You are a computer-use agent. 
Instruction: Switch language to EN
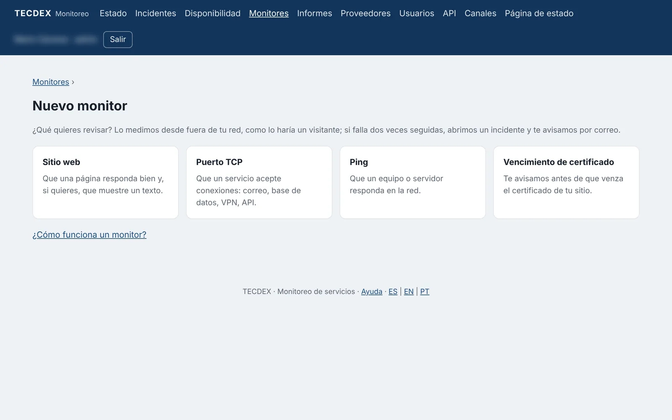point(409,291)
